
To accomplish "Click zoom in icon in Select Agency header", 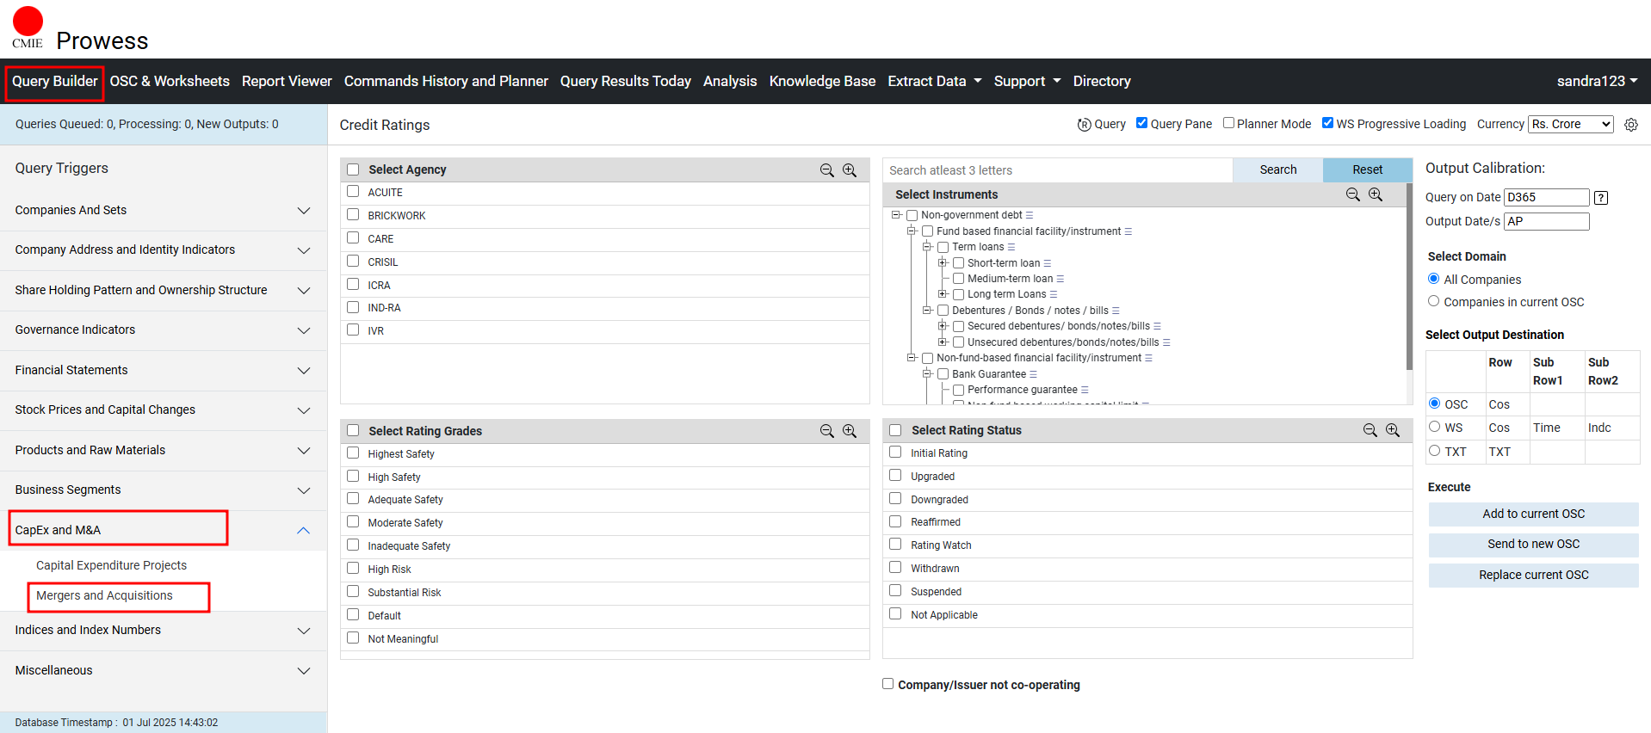I will [x=850, y=170].
